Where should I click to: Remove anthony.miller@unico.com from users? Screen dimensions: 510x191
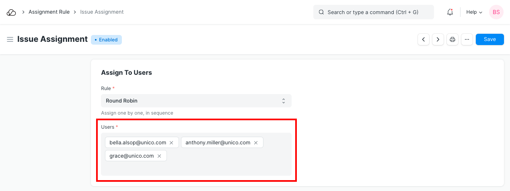[256, 143]
